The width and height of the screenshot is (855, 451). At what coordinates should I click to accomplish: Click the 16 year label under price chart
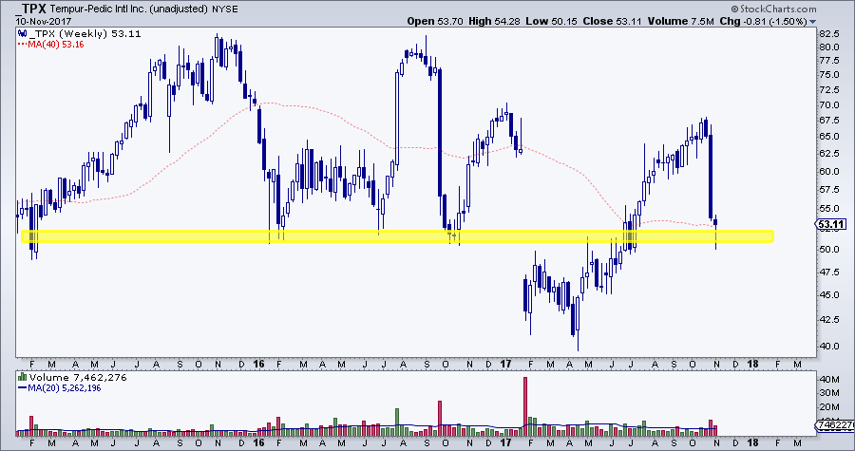click(259, 364)
